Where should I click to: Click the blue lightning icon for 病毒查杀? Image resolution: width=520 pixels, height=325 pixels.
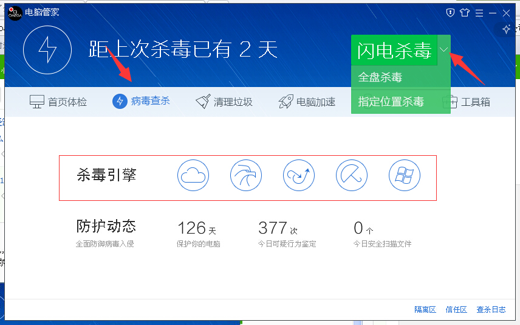click(120, 101)
